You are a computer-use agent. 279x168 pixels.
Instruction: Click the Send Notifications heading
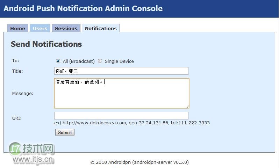pyautogui.click(x=46, y=44)
